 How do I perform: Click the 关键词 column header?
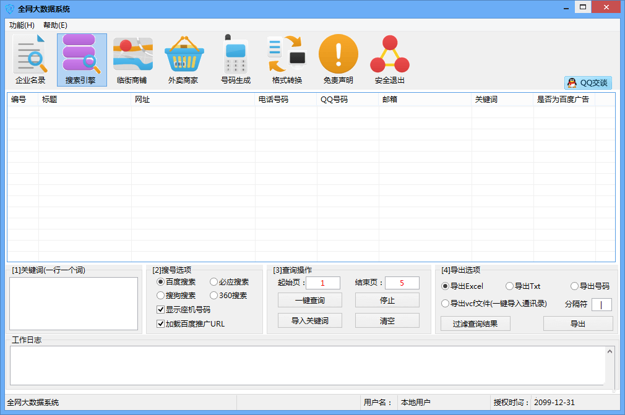pyautogui.click(x=502, y=100)
